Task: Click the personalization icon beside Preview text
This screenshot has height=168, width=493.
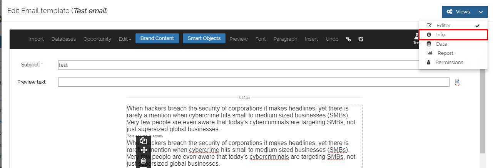Action: (457, 82)
